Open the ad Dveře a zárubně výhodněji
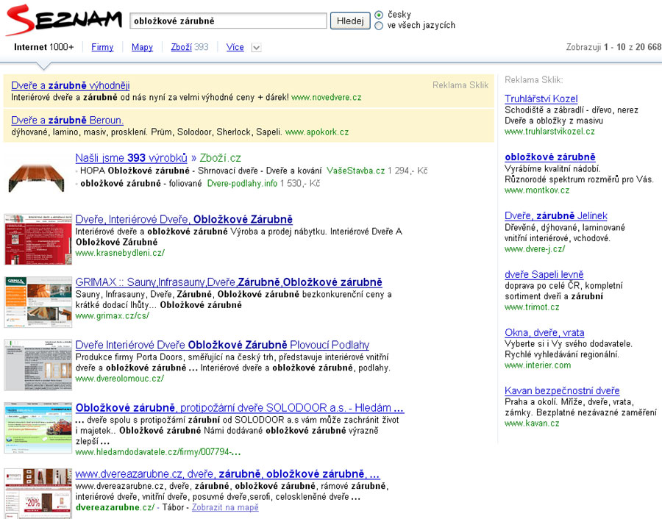 click(x=71, y=85)
